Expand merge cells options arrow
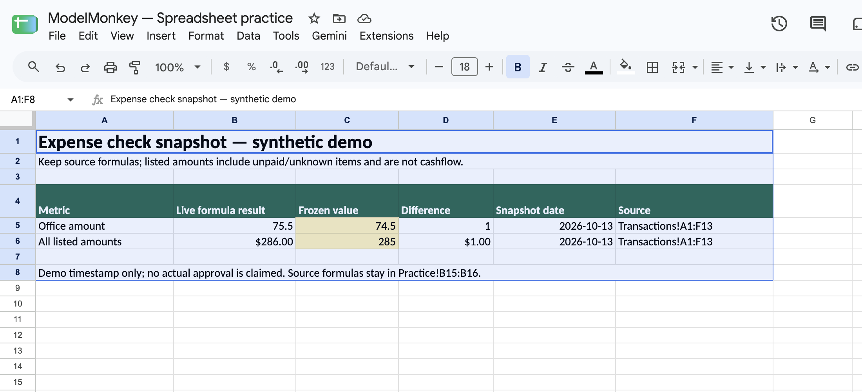The height and width of the screenshot is (392, 862). (695, 67)
